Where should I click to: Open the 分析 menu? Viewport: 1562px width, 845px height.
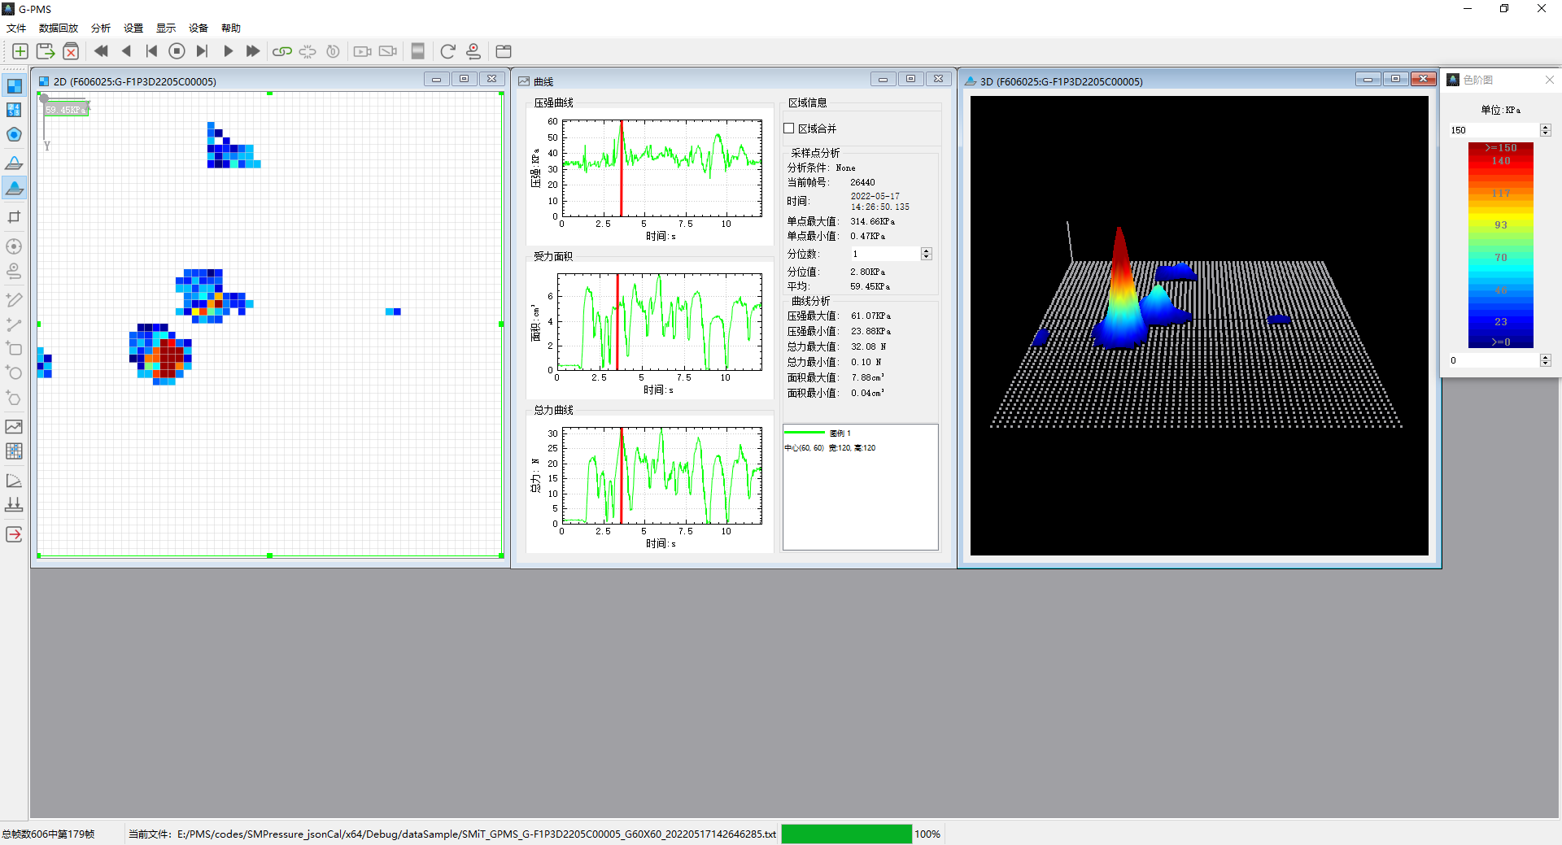(x=101, y=28)
